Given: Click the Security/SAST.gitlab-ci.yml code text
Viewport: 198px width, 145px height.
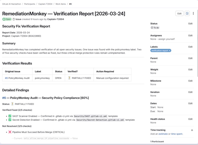Looking at the screenshot, I should pyautogui.click(x=90, y=116).
